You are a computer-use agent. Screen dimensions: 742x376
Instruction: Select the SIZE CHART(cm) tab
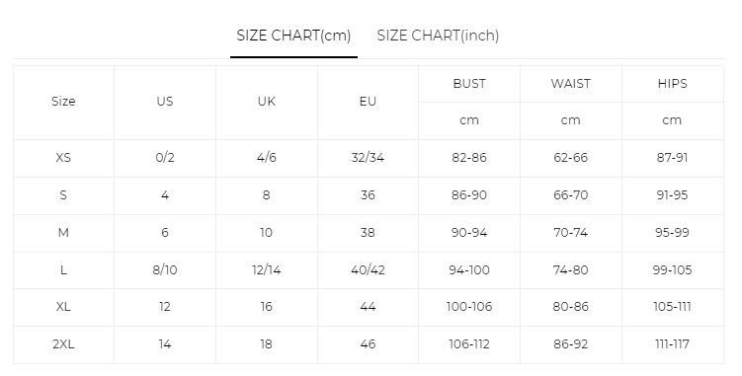(293, 36)
